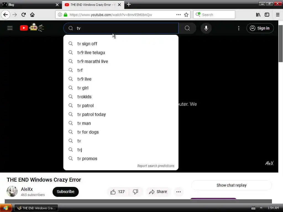Open a new browser tab
This screenshot has width=283, height=212.
tap(129, 4)
